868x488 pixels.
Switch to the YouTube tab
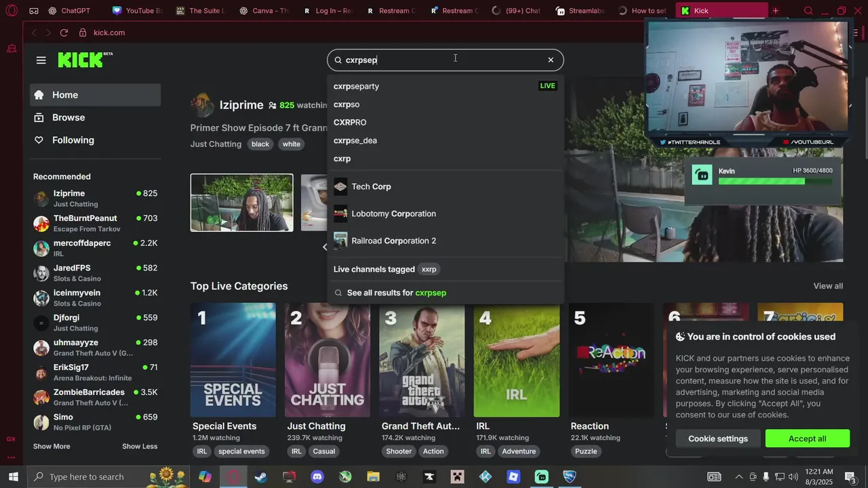(137, 11)
